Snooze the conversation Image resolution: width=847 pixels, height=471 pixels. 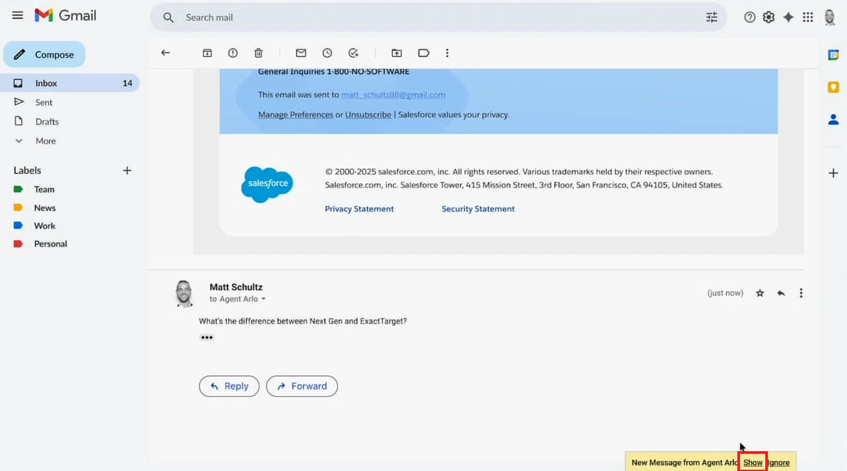(x=328, y=53)
